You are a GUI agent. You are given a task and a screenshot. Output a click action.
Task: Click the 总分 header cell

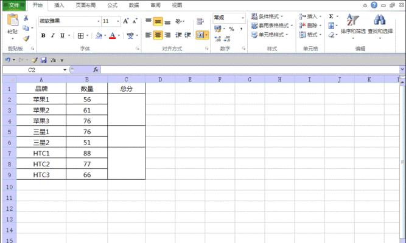coord(127,89)
